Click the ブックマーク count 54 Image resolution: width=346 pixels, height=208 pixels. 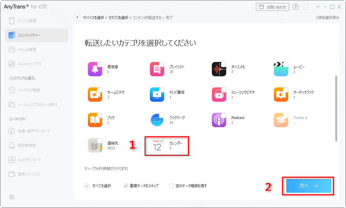[171, 123]
